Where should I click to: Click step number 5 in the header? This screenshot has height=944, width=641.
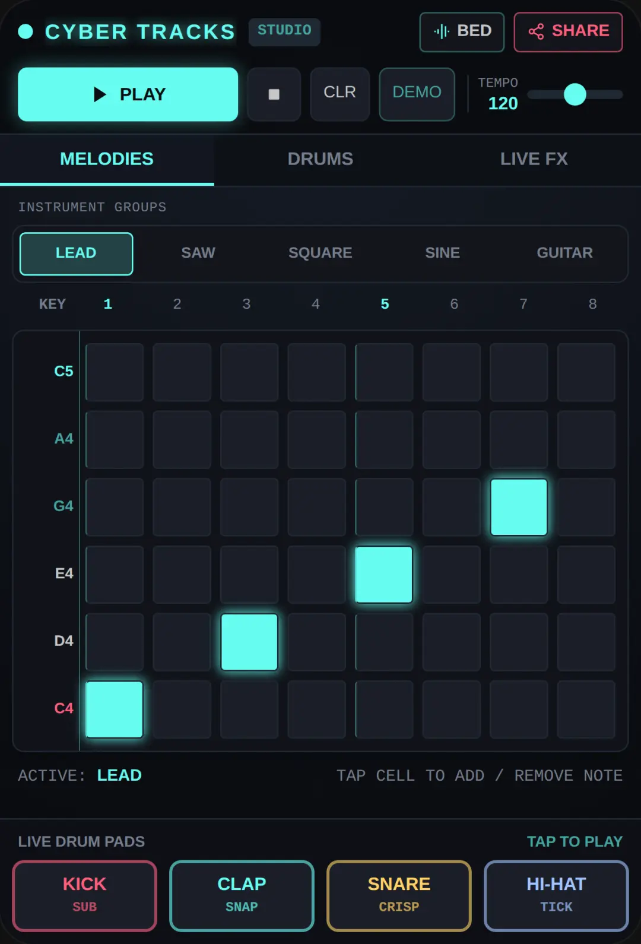tap(385, 304)
